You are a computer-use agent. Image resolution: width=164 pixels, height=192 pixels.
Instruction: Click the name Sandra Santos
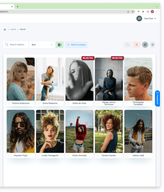coord(109,156)
